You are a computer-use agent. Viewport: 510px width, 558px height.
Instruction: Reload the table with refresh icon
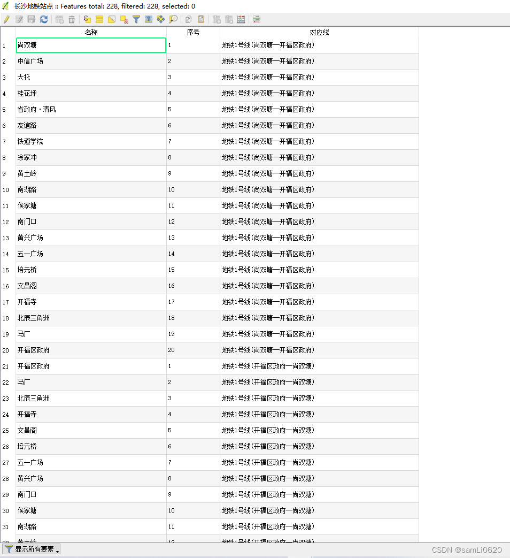point(44,20)
